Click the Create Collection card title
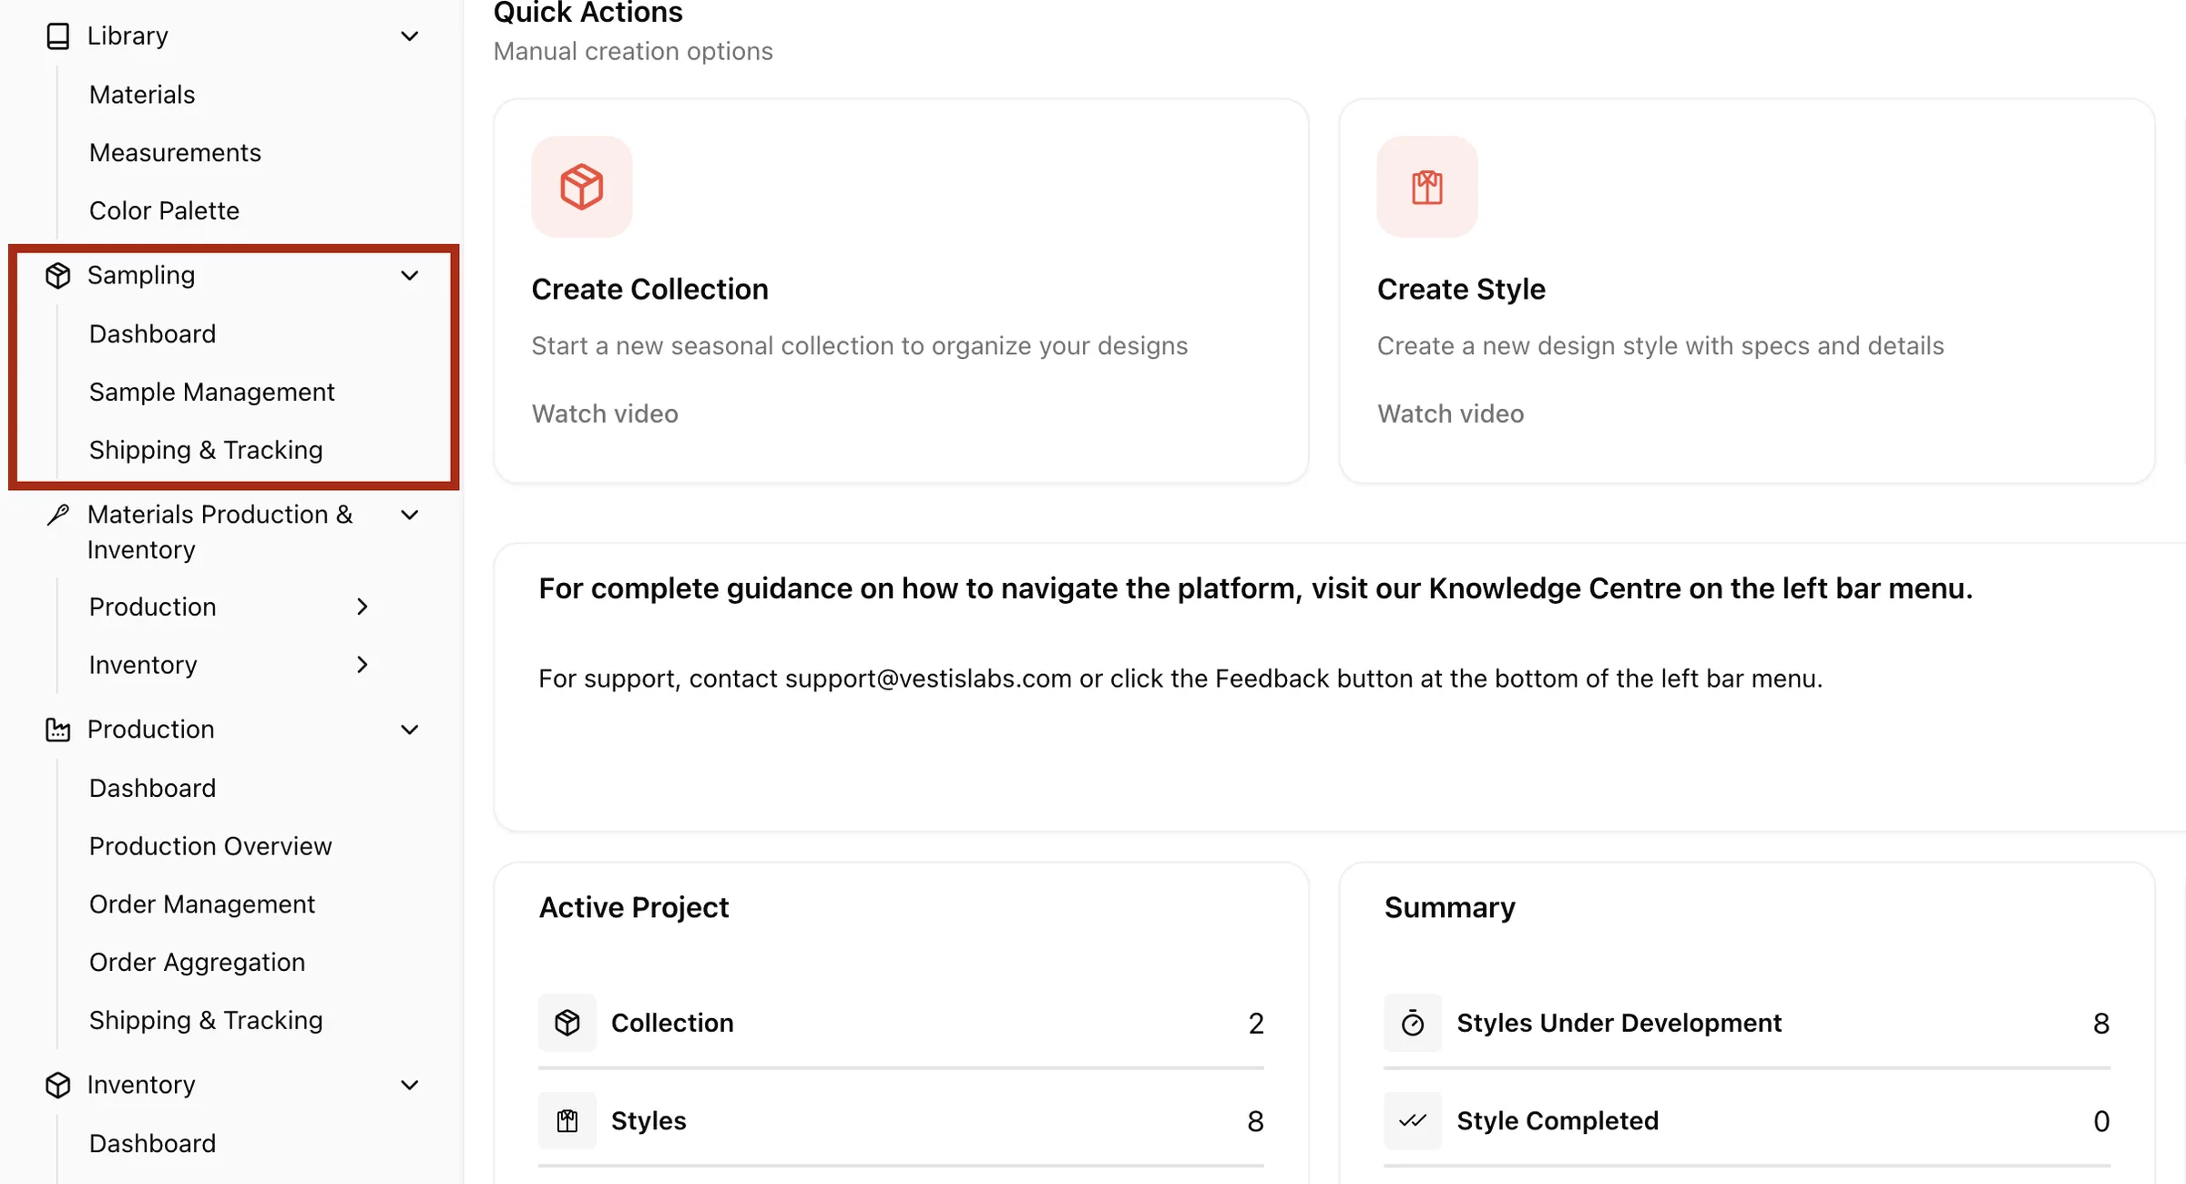2186x1184 pixels. (x=649, y=290)
